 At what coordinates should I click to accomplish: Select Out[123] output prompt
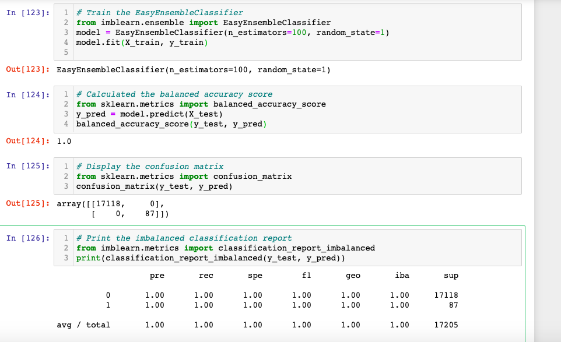(28, 69)
